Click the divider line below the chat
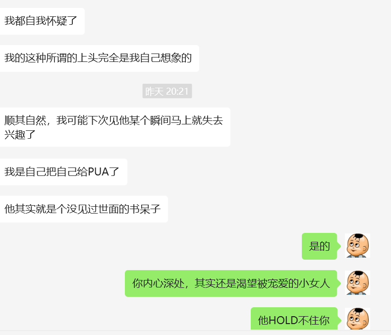 195,331
